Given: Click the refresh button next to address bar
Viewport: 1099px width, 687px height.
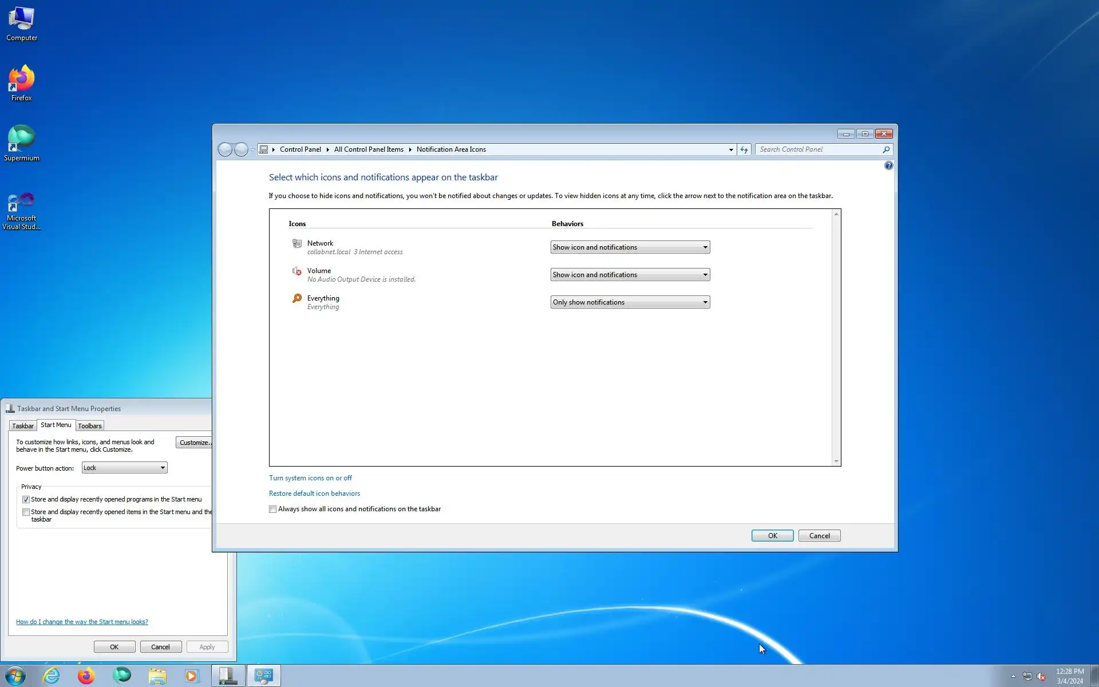Looking at the screenshot, I should [x=744, y=149].
